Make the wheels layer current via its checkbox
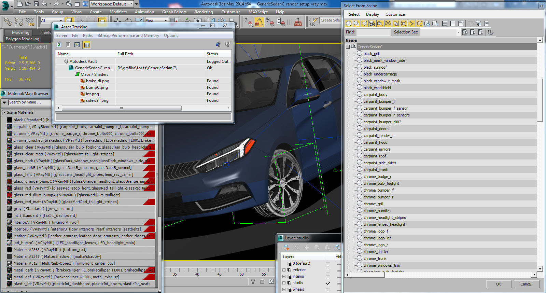The image size is (546, 293). pos(328,290)
